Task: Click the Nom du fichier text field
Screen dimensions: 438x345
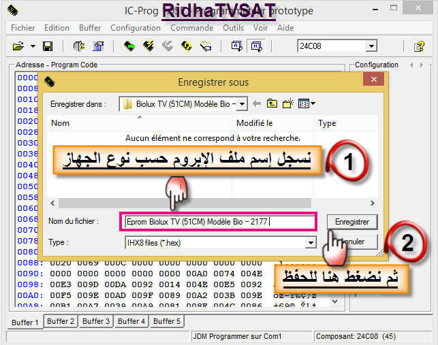Action: point(218,221)
